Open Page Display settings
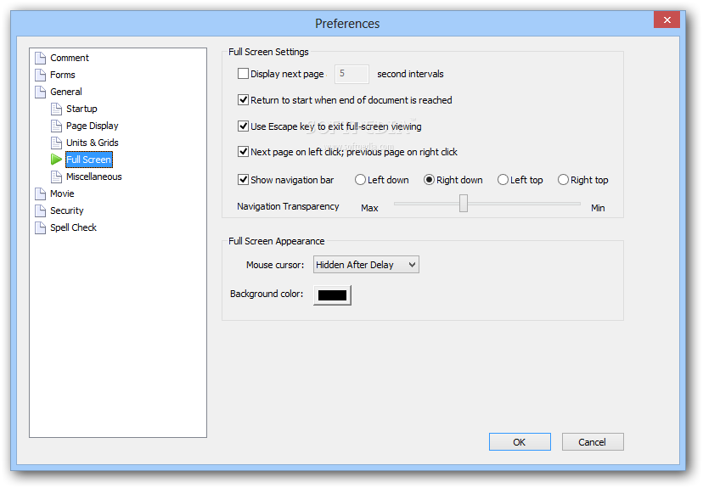This screenshot has width=703, height=488. tap(93, 126)
